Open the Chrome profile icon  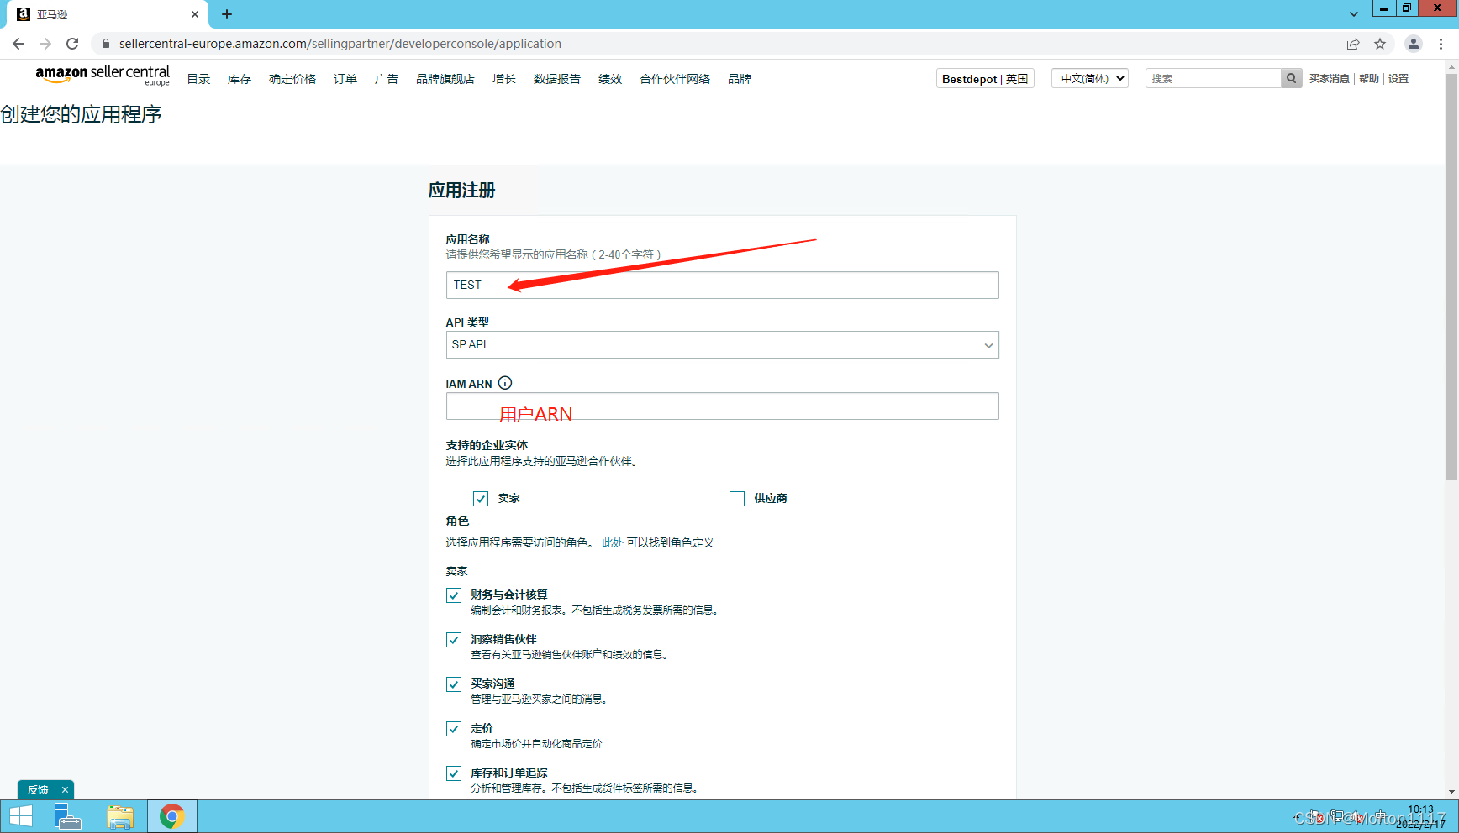pyautogui.click(x=1414, y=44)
